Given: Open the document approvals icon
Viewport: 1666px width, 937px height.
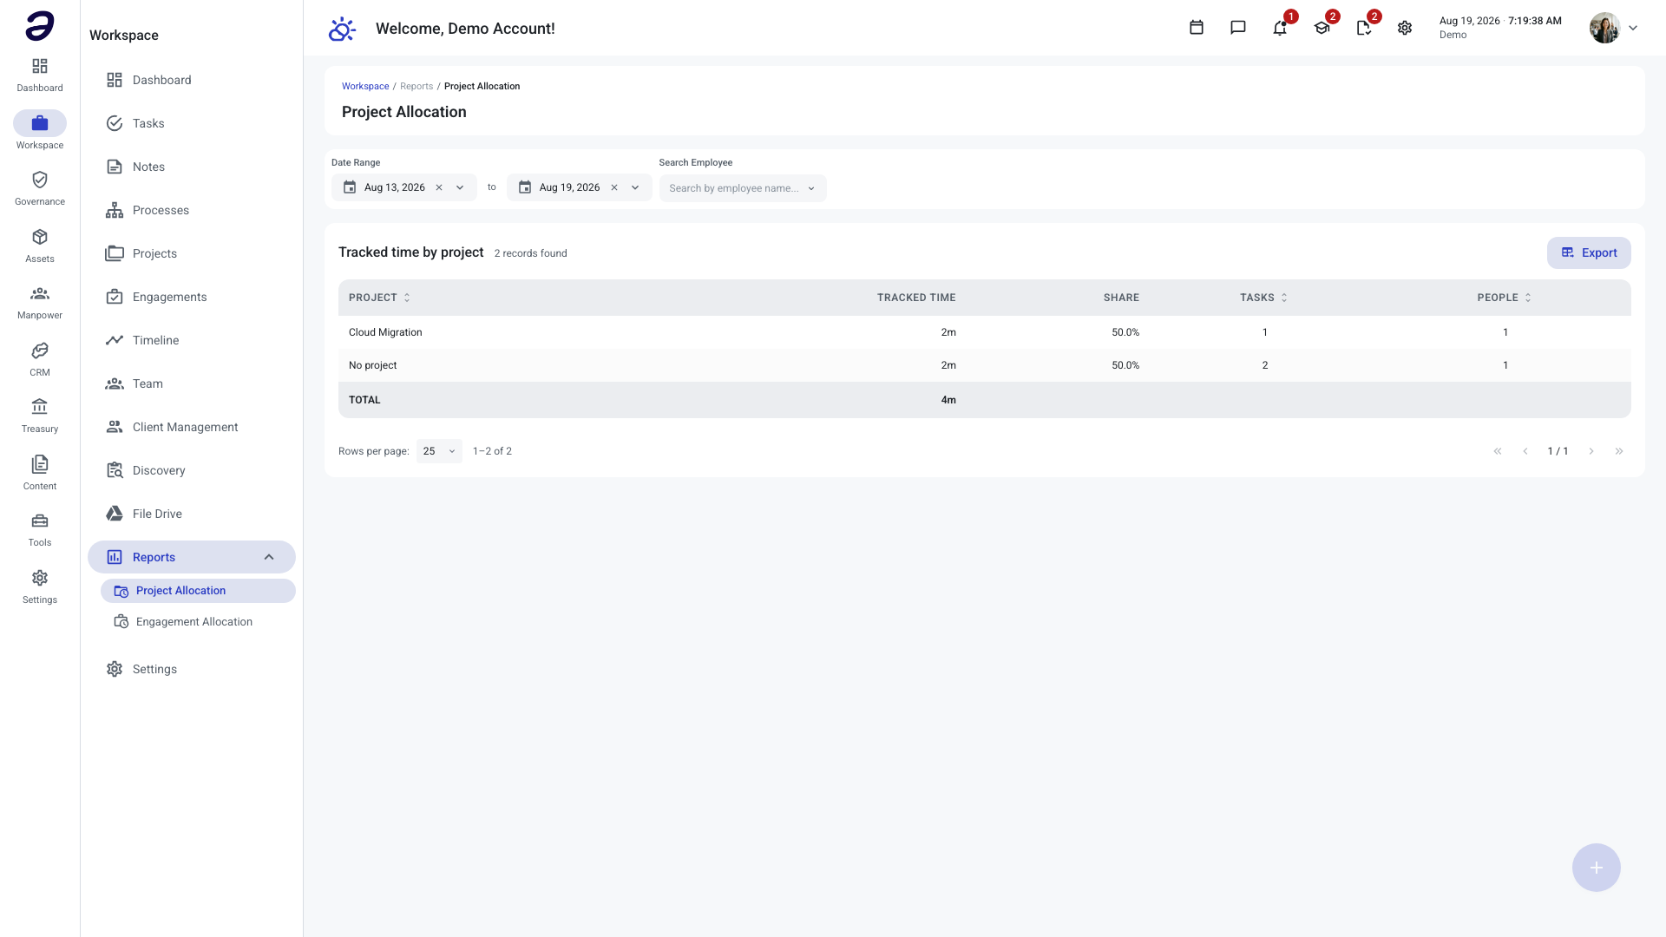Looking at the screenshot, I should [x=1363, y=28].
